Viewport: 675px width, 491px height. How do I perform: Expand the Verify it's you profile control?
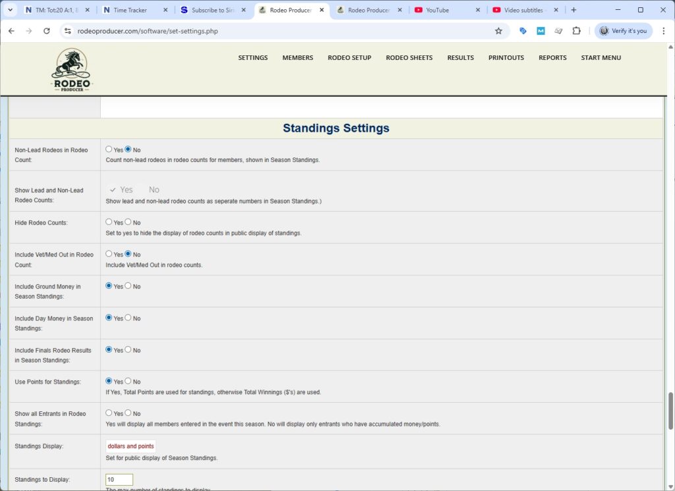[622, 30]
